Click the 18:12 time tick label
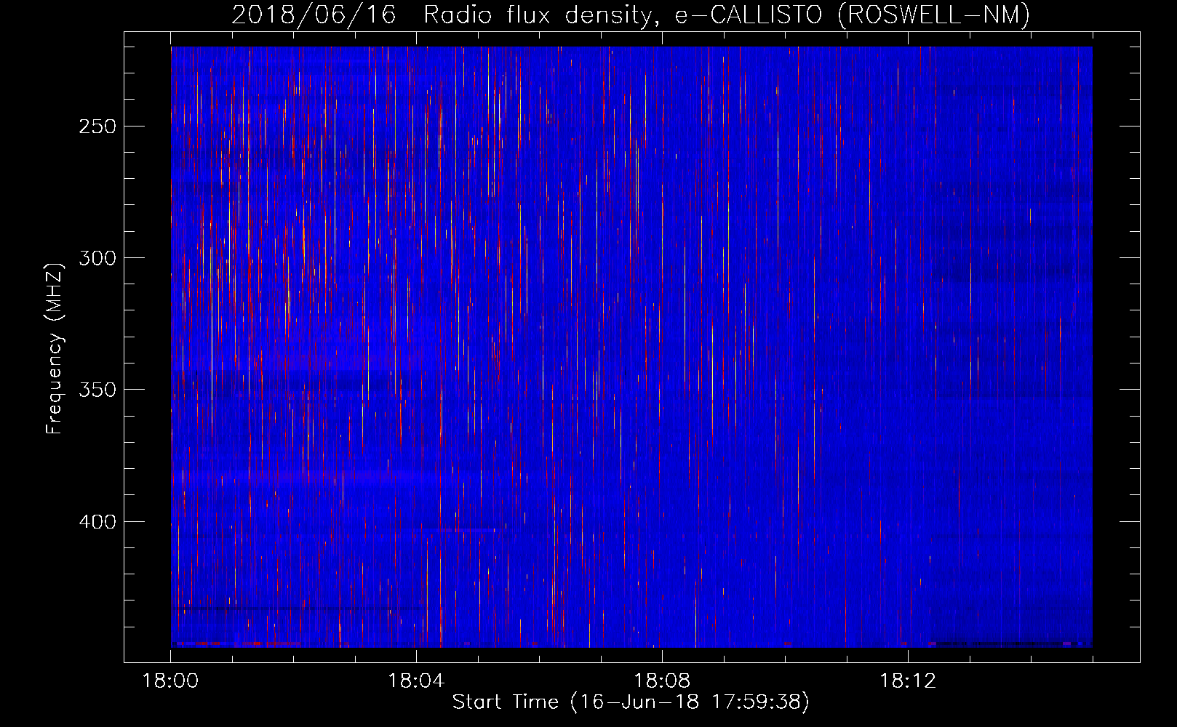 (x=908, y=681)
